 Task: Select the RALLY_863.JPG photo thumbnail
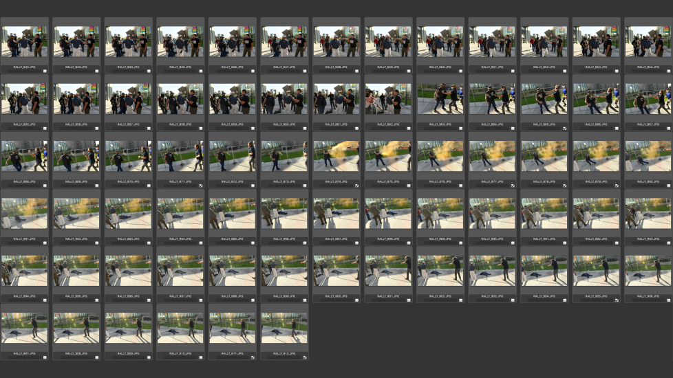pyautogui.click(x=440, y=99)
